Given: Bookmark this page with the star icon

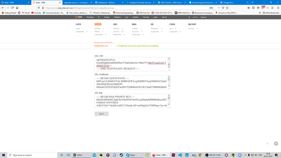Looking at the screenshot, I should tap(227, 8).
